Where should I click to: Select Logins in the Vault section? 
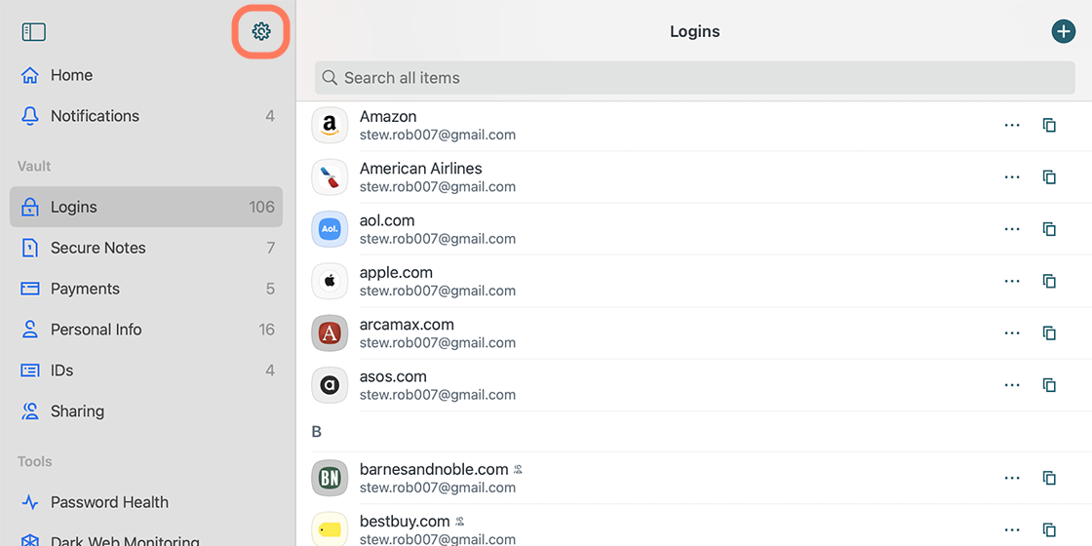point(146,207)
